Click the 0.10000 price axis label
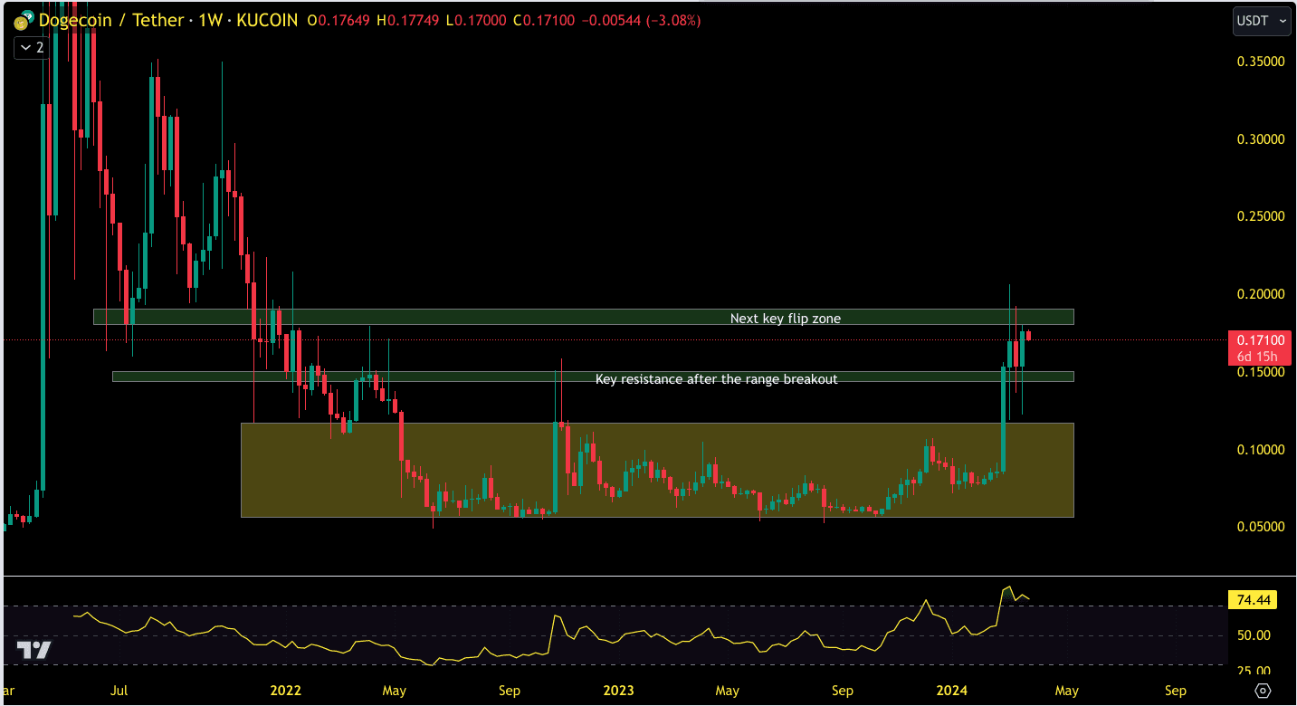Screen dimensions: 1297x706 click(1259, 450)
